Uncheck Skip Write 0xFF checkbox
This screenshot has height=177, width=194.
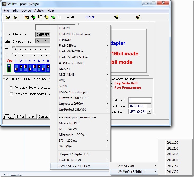coord(112,83)
